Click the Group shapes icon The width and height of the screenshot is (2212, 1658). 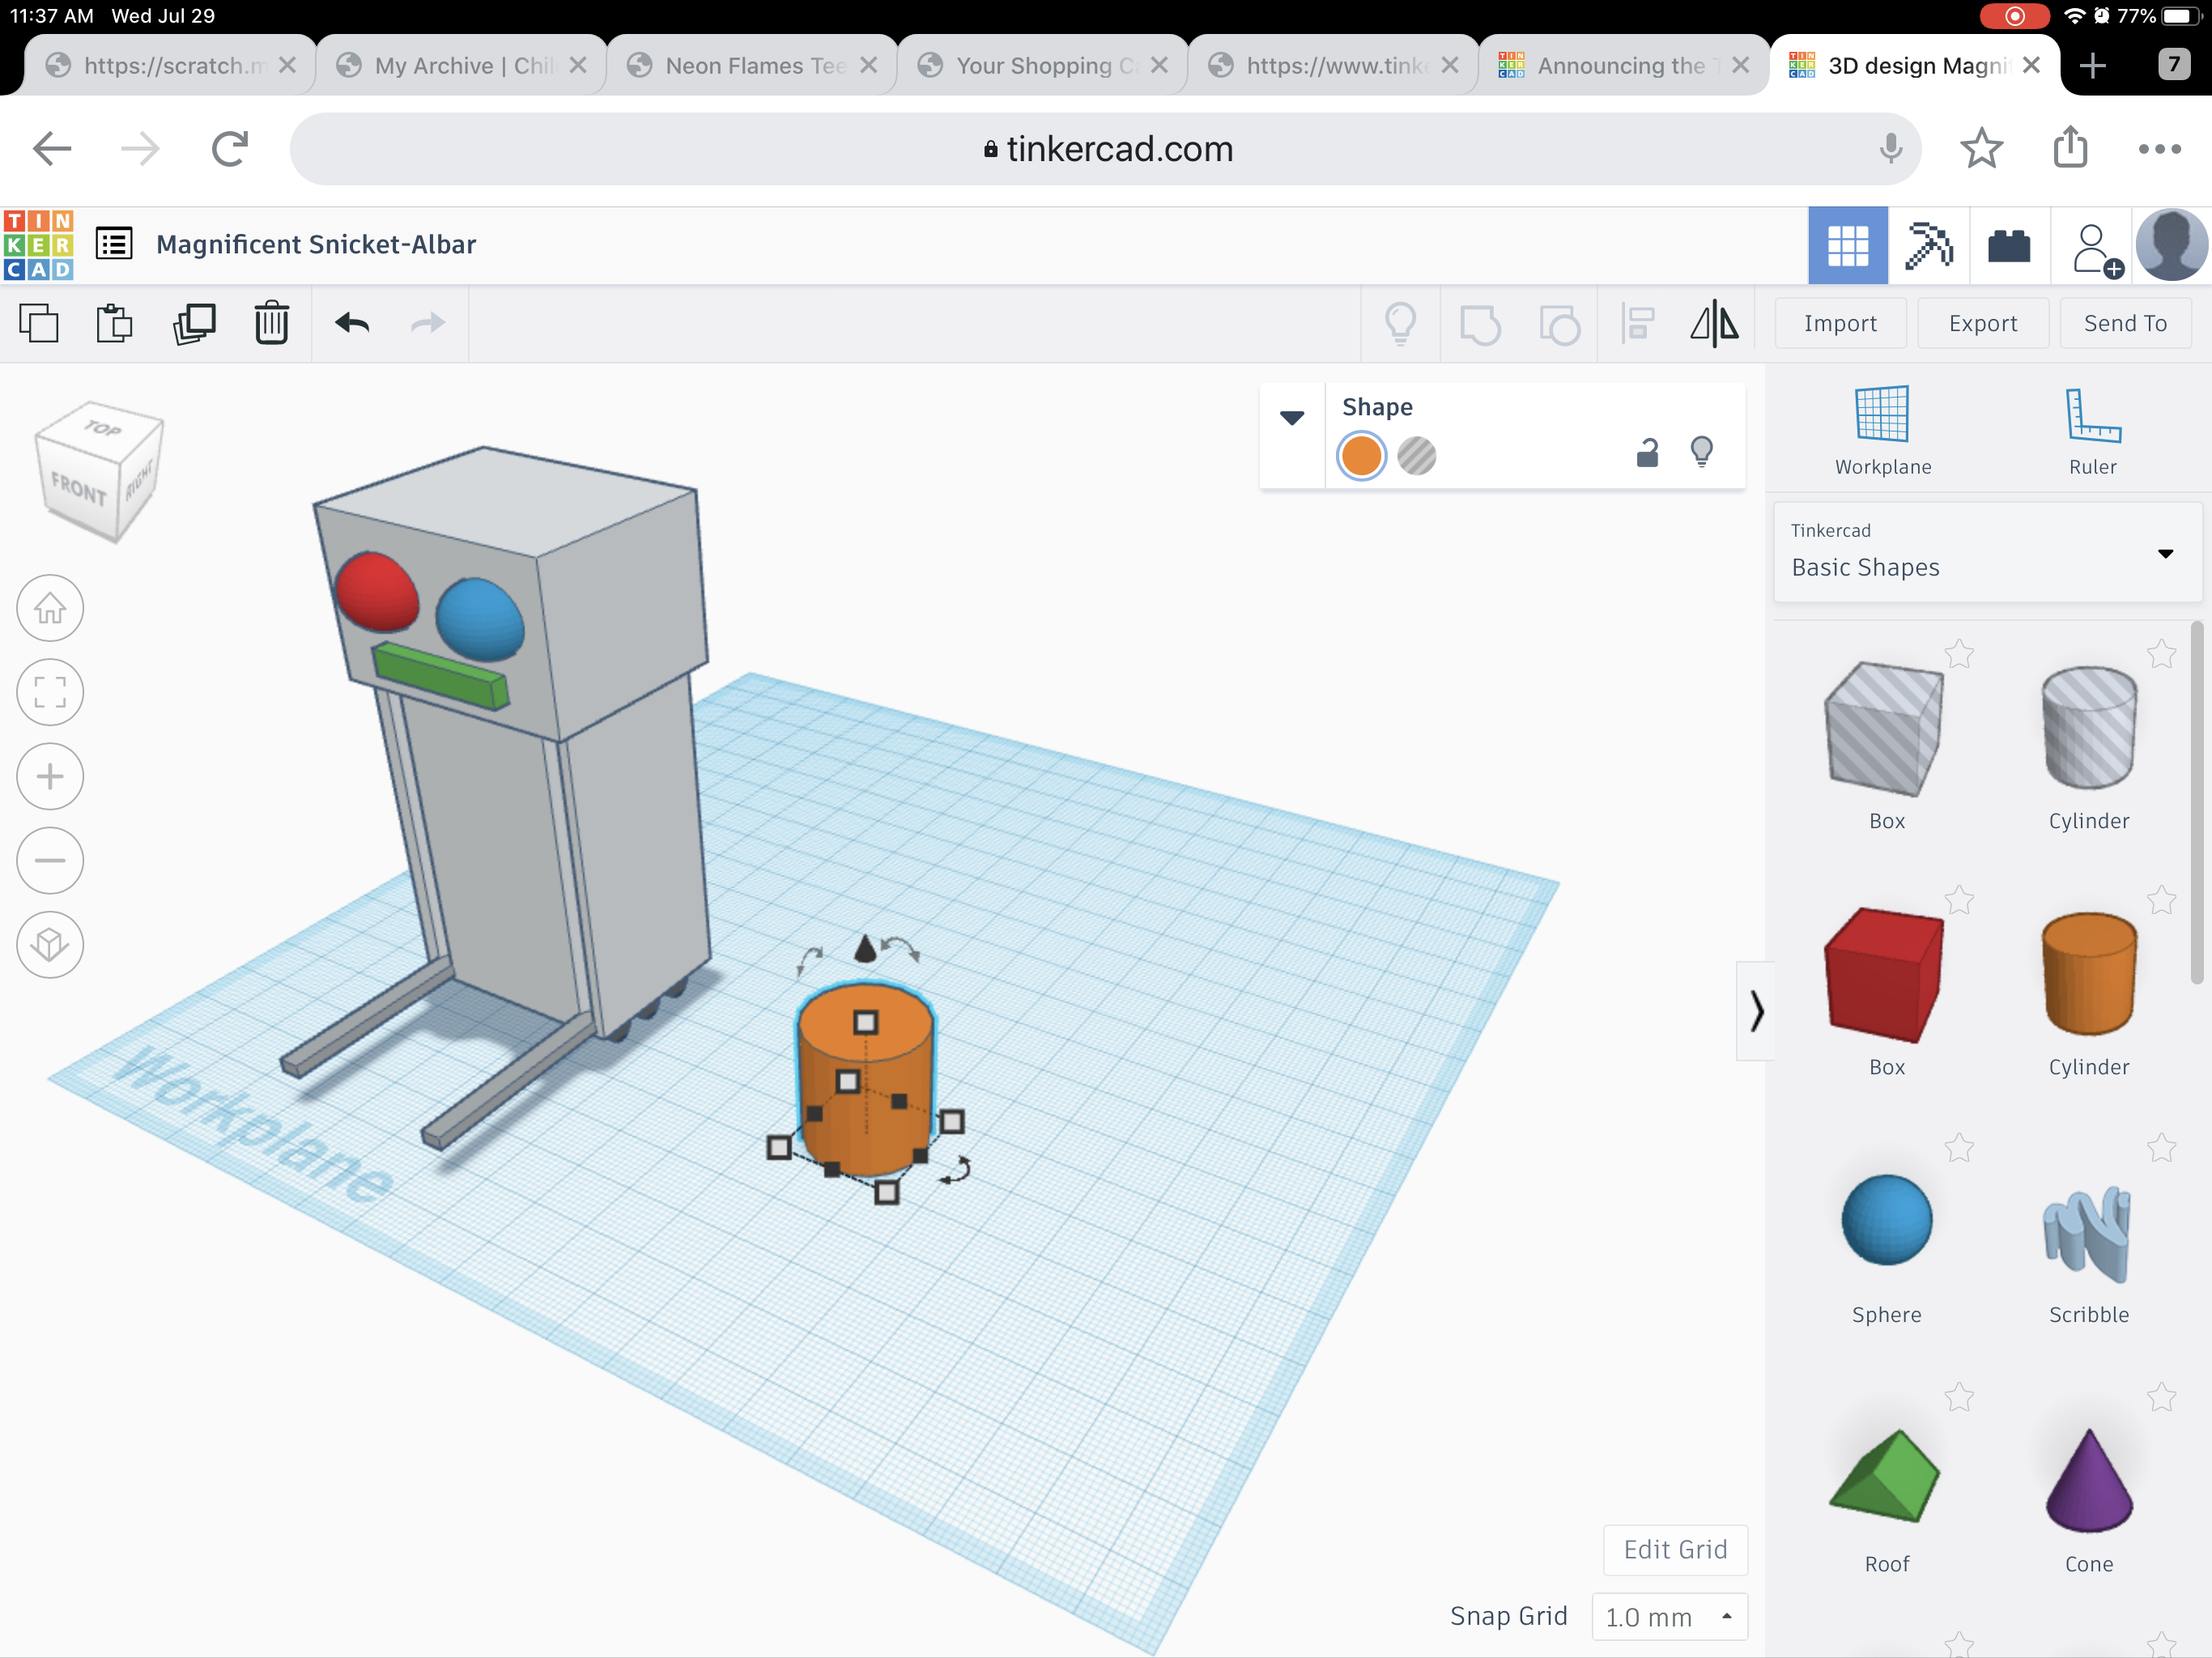point(1480,324)
